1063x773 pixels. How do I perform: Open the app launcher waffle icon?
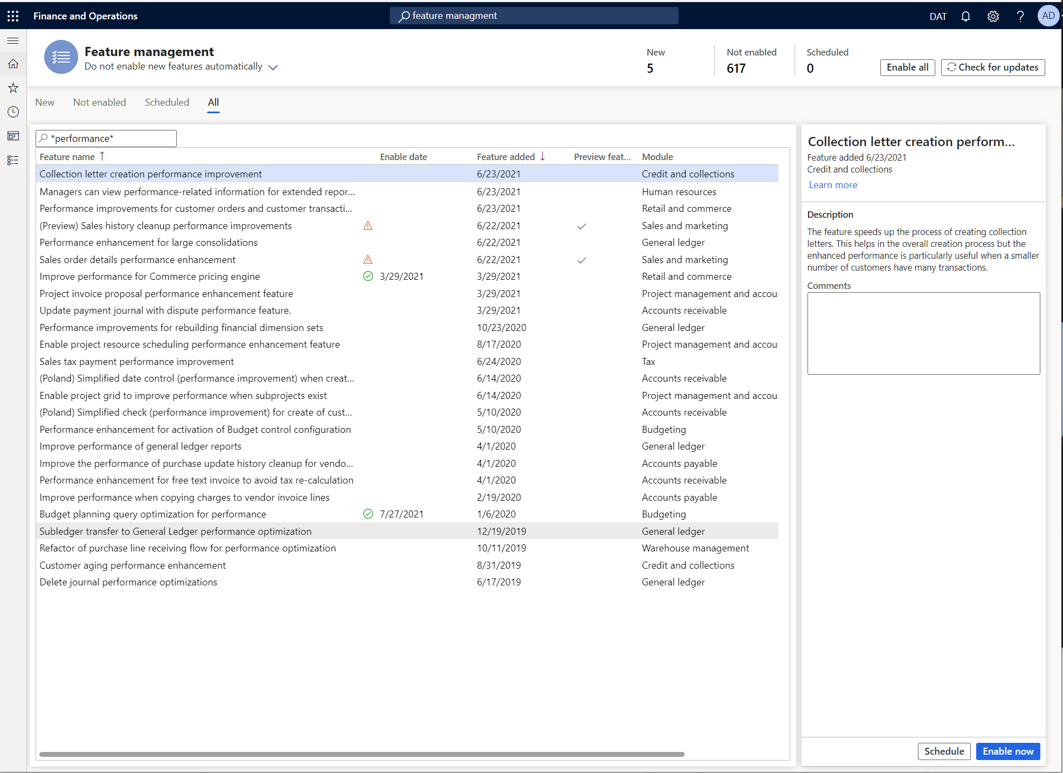tap(13, 16)
